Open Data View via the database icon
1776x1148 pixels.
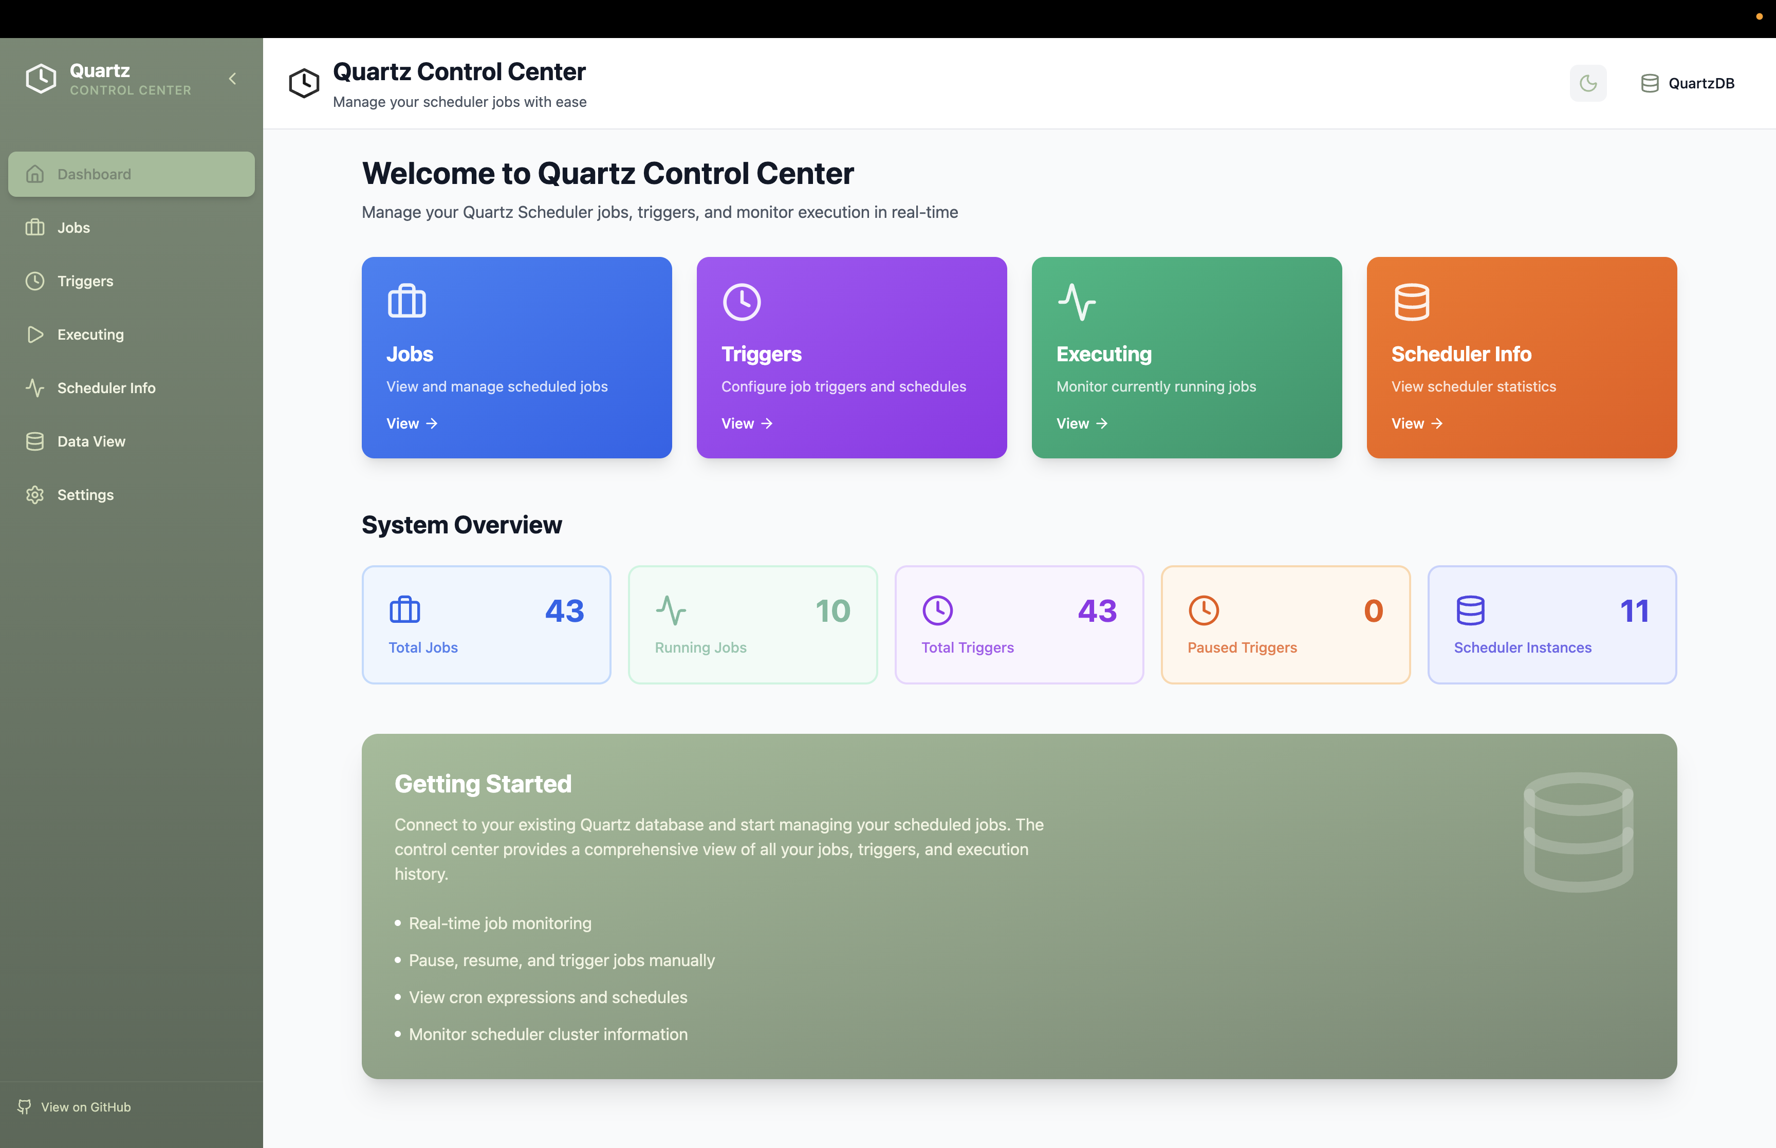pyautogui.click(x=35, y=441)
